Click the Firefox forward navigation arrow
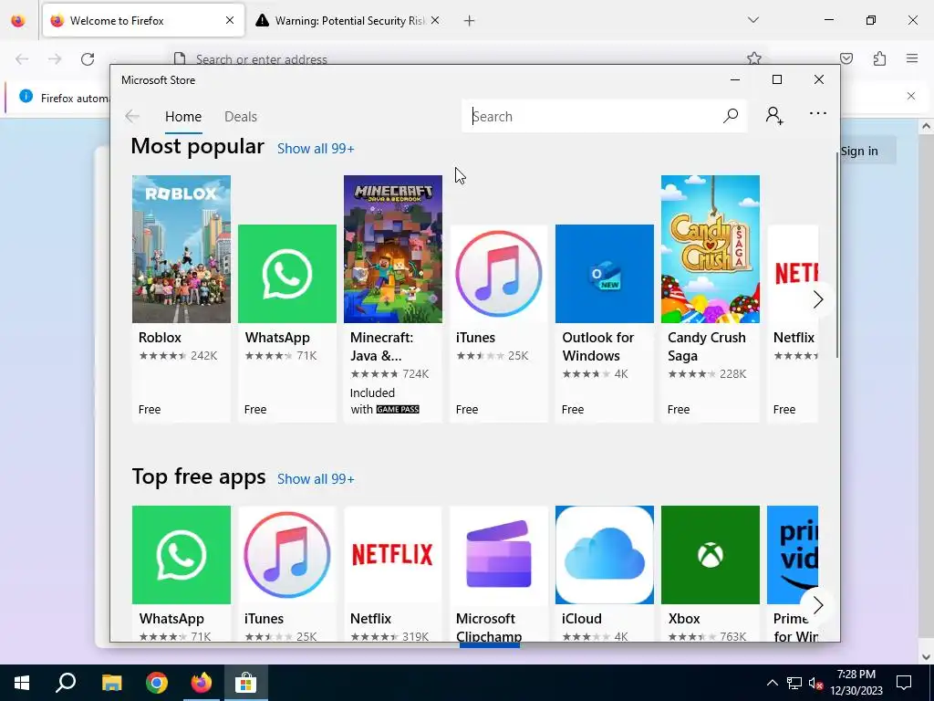This screenshot has height=701, width=934. pos(55,59)
